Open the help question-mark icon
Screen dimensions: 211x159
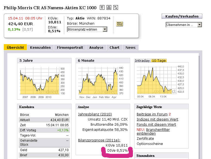pos(102,8)
